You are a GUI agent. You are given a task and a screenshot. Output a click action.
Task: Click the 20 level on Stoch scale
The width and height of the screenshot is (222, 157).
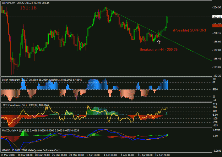214,97
